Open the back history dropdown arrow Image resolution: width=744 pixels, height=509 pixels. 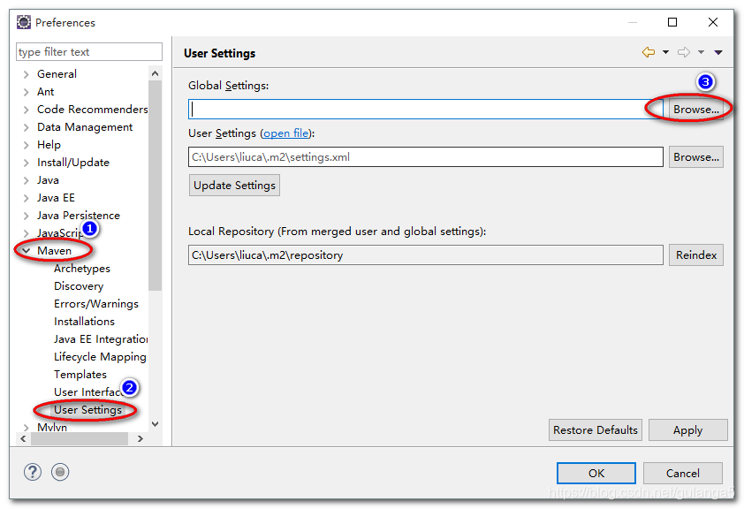click(665, 52)
